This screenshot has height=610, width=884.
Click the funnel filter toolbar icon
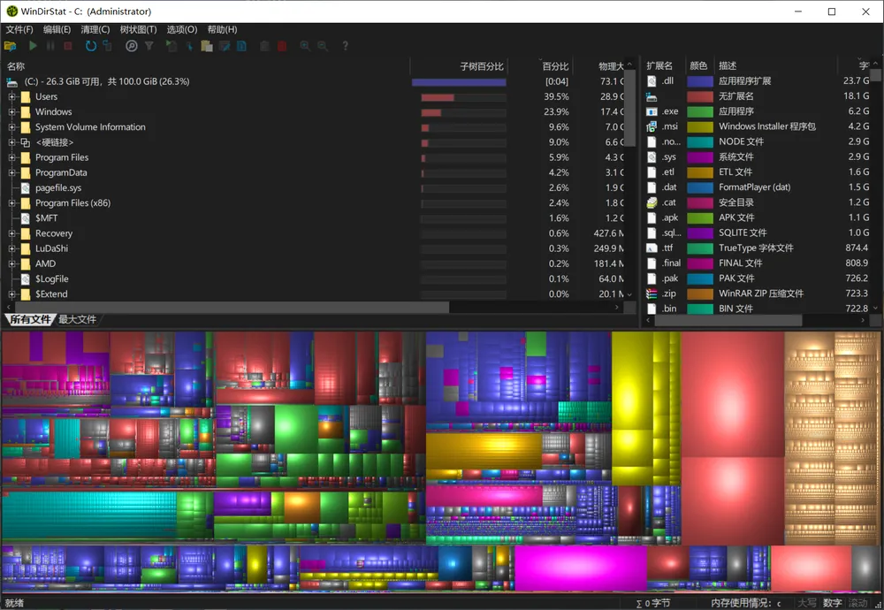[149, 46]
